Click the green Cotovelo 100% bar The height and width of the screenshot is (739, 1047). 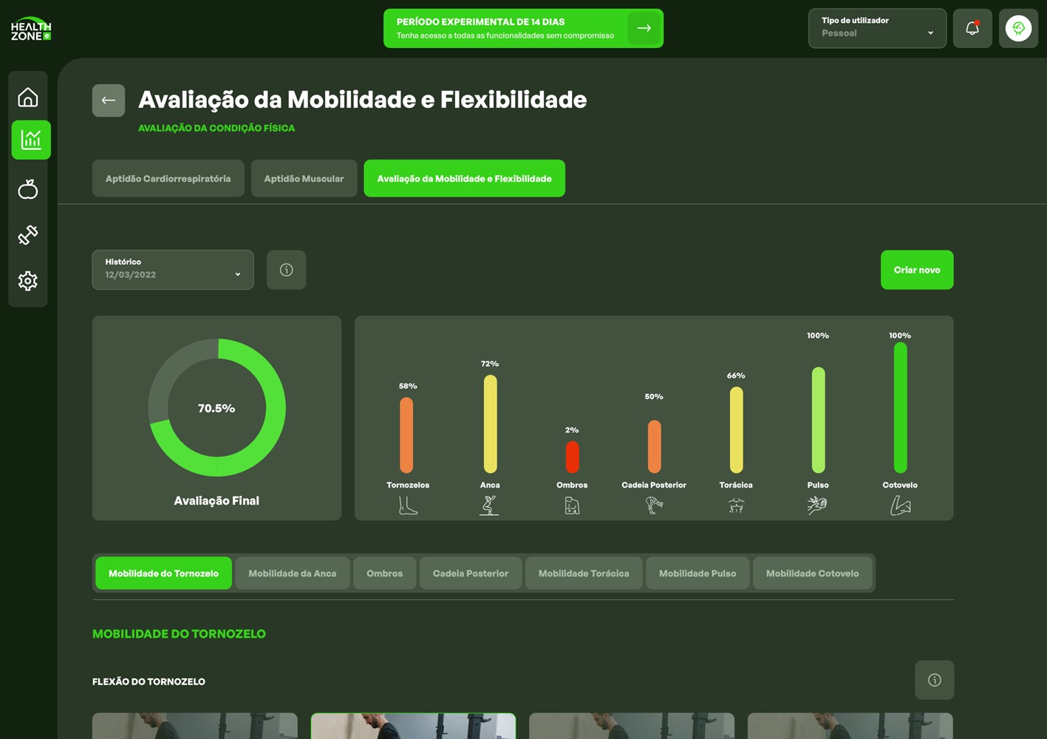[900, 407]
